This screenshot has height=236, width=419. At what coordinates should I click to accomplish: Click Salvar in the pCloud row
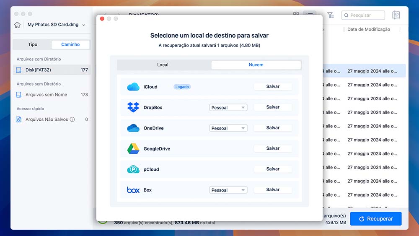pyautogui.click(x=273, y=169)
